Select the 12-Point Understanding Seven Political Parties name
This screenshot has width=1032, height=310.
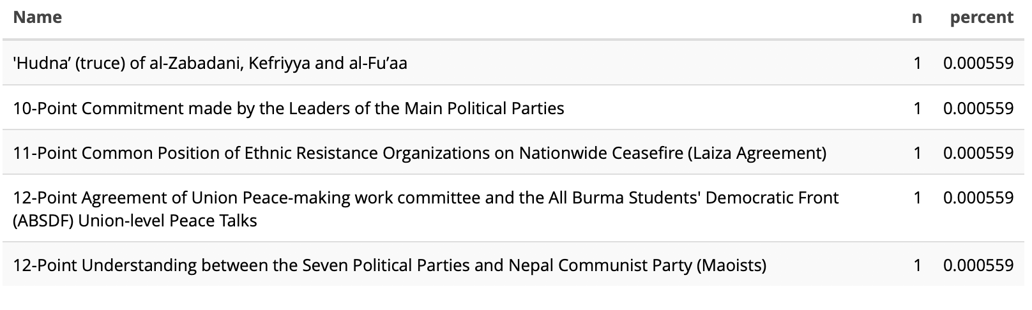pos(390,265)
